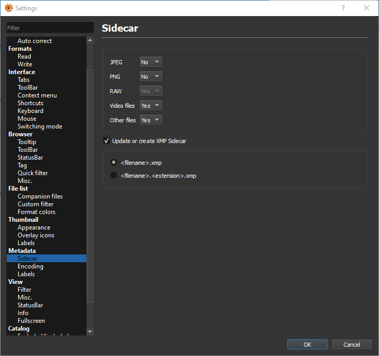
Task: Open Misc. under Browser
Action: click(x=25, y=181)
